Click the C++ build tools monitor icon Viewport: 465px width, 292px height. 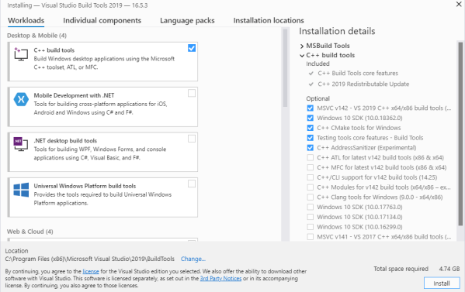coord(21,54)
